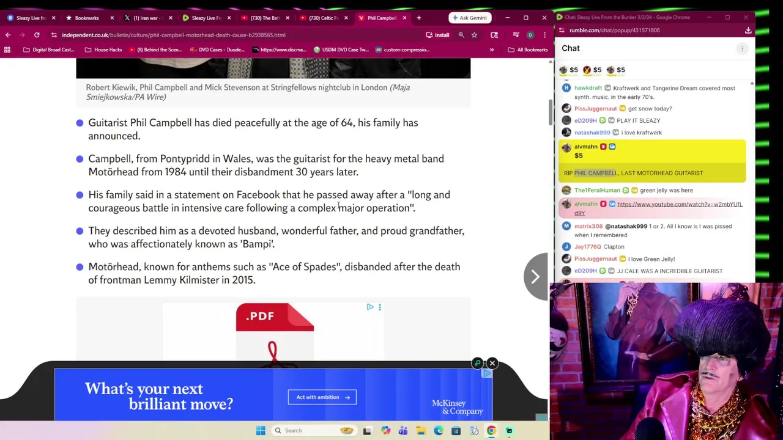The height and width of the screenshot is (440, 783).
Task: Click the next slide arrow button
Action: point(535,277)
